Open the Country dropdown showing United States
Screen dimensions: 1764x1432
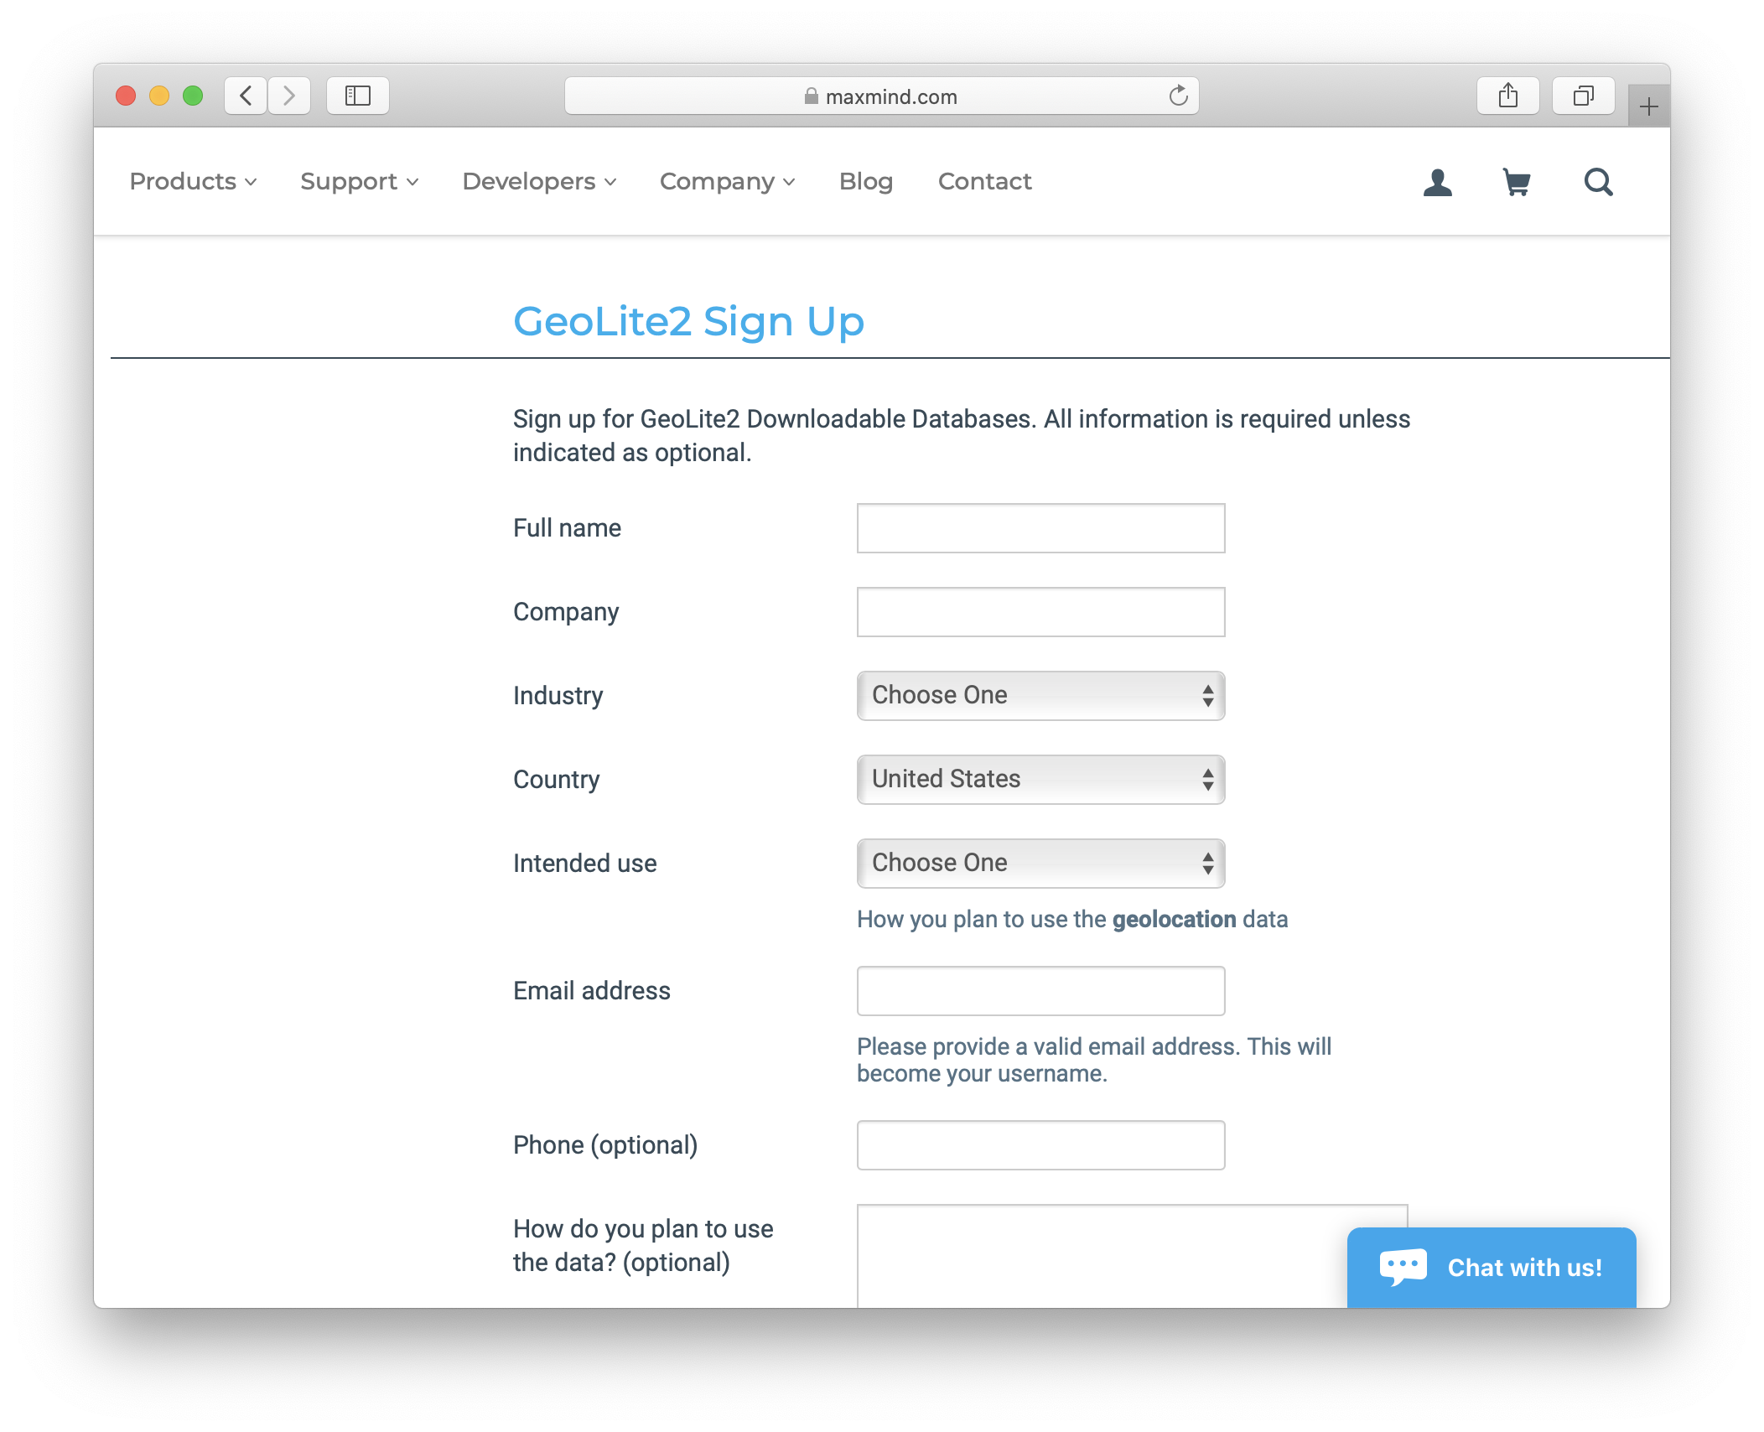(x=1040, y=780)
